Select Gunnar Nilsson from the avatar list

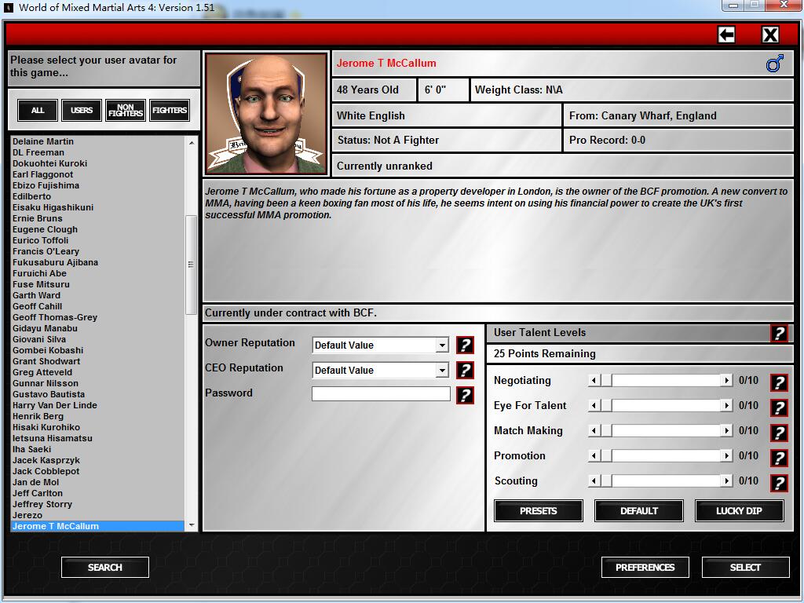click(x=46, y=383)
